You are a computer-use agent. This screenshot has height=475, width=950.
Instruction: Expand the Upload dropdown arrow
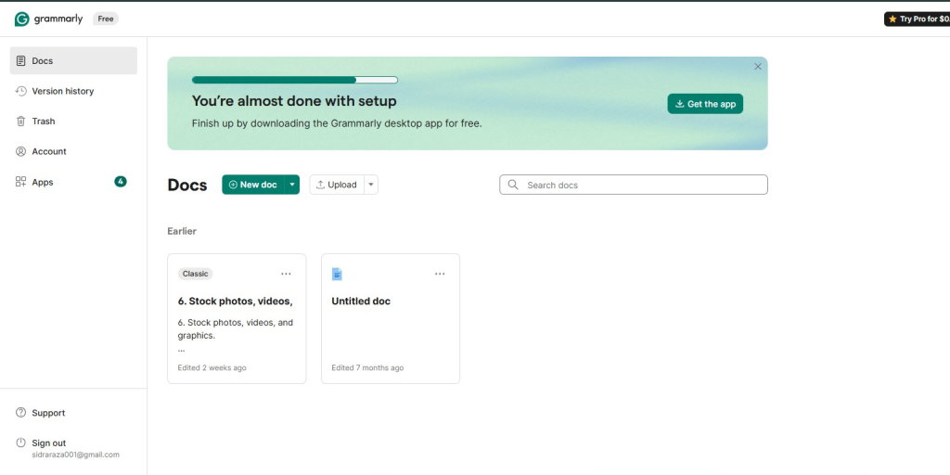pos(371,185)
